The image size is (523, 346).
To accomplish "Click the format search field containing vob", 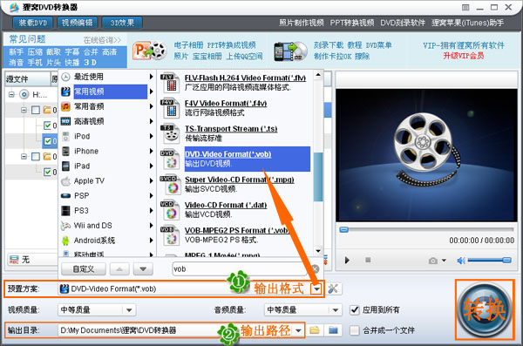I will [x=240, y=269].
